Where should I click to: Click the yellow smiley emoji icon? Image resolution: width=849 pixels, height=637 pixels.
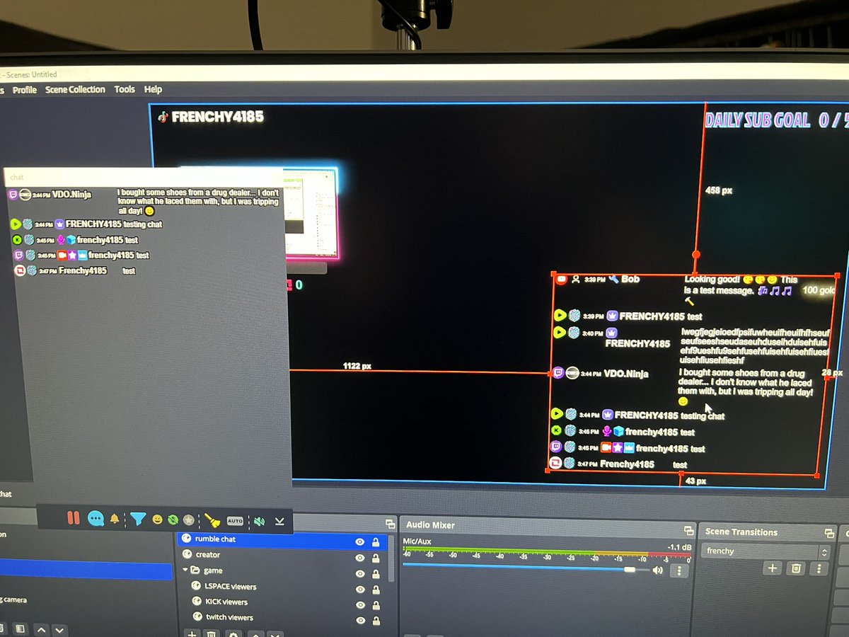157,520
